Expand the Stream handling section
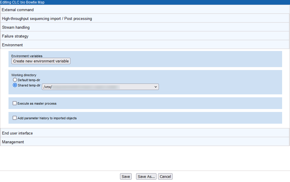 coord(16,27)
